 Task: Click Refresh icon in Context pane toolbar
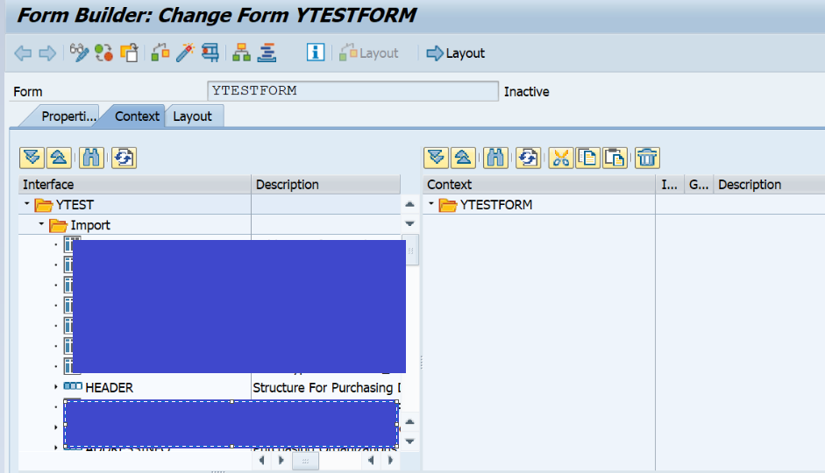click(x=528, y=158)
